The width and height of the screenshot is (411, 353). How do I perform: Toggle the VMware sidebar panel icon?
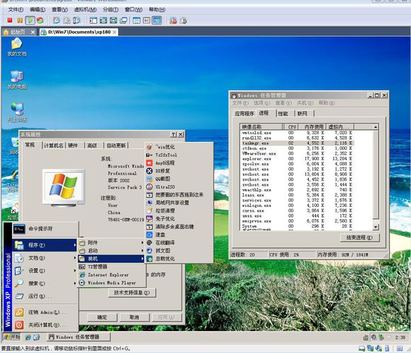pos(93,20)
